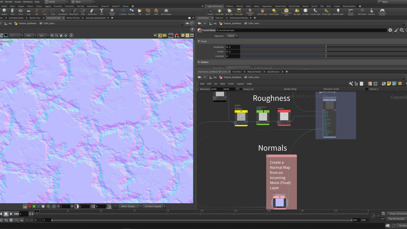This screenshot has height=229, width=407.
Task: Toggle the 2x2 tiled viewer layout
Action: pos(187,35)
